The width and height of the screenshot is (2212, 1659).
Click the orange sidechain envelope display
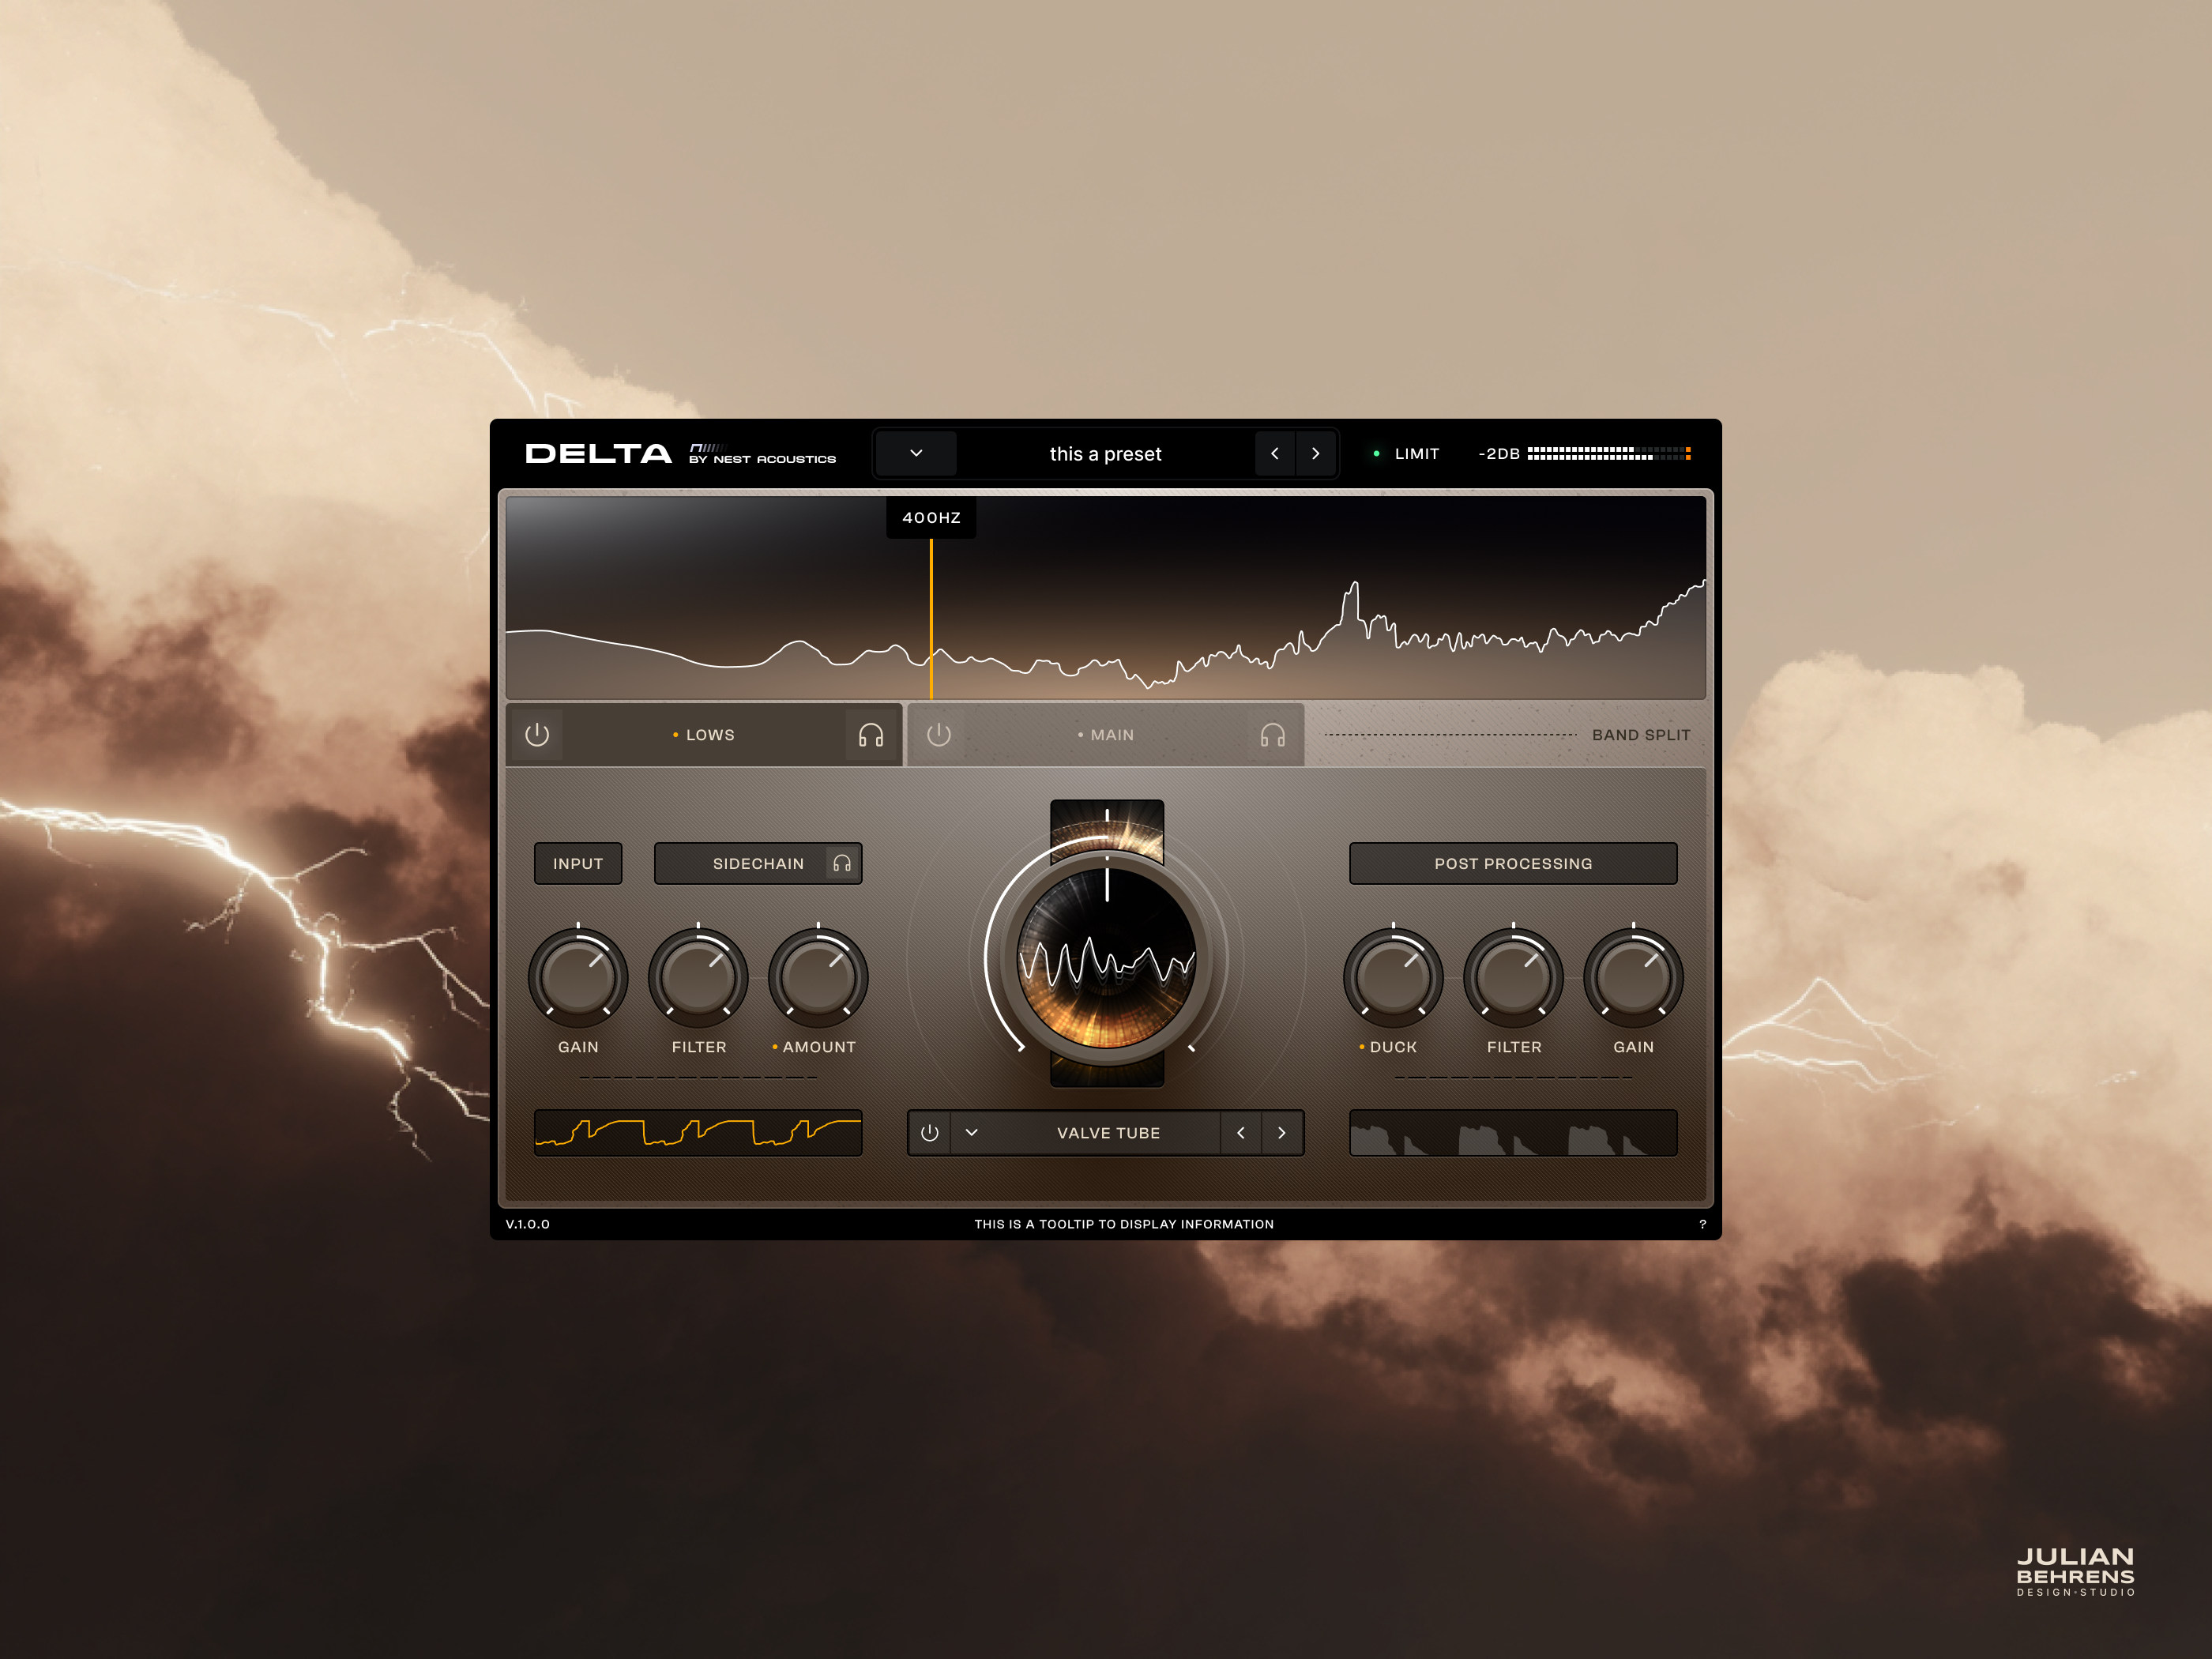[698, 1133]
